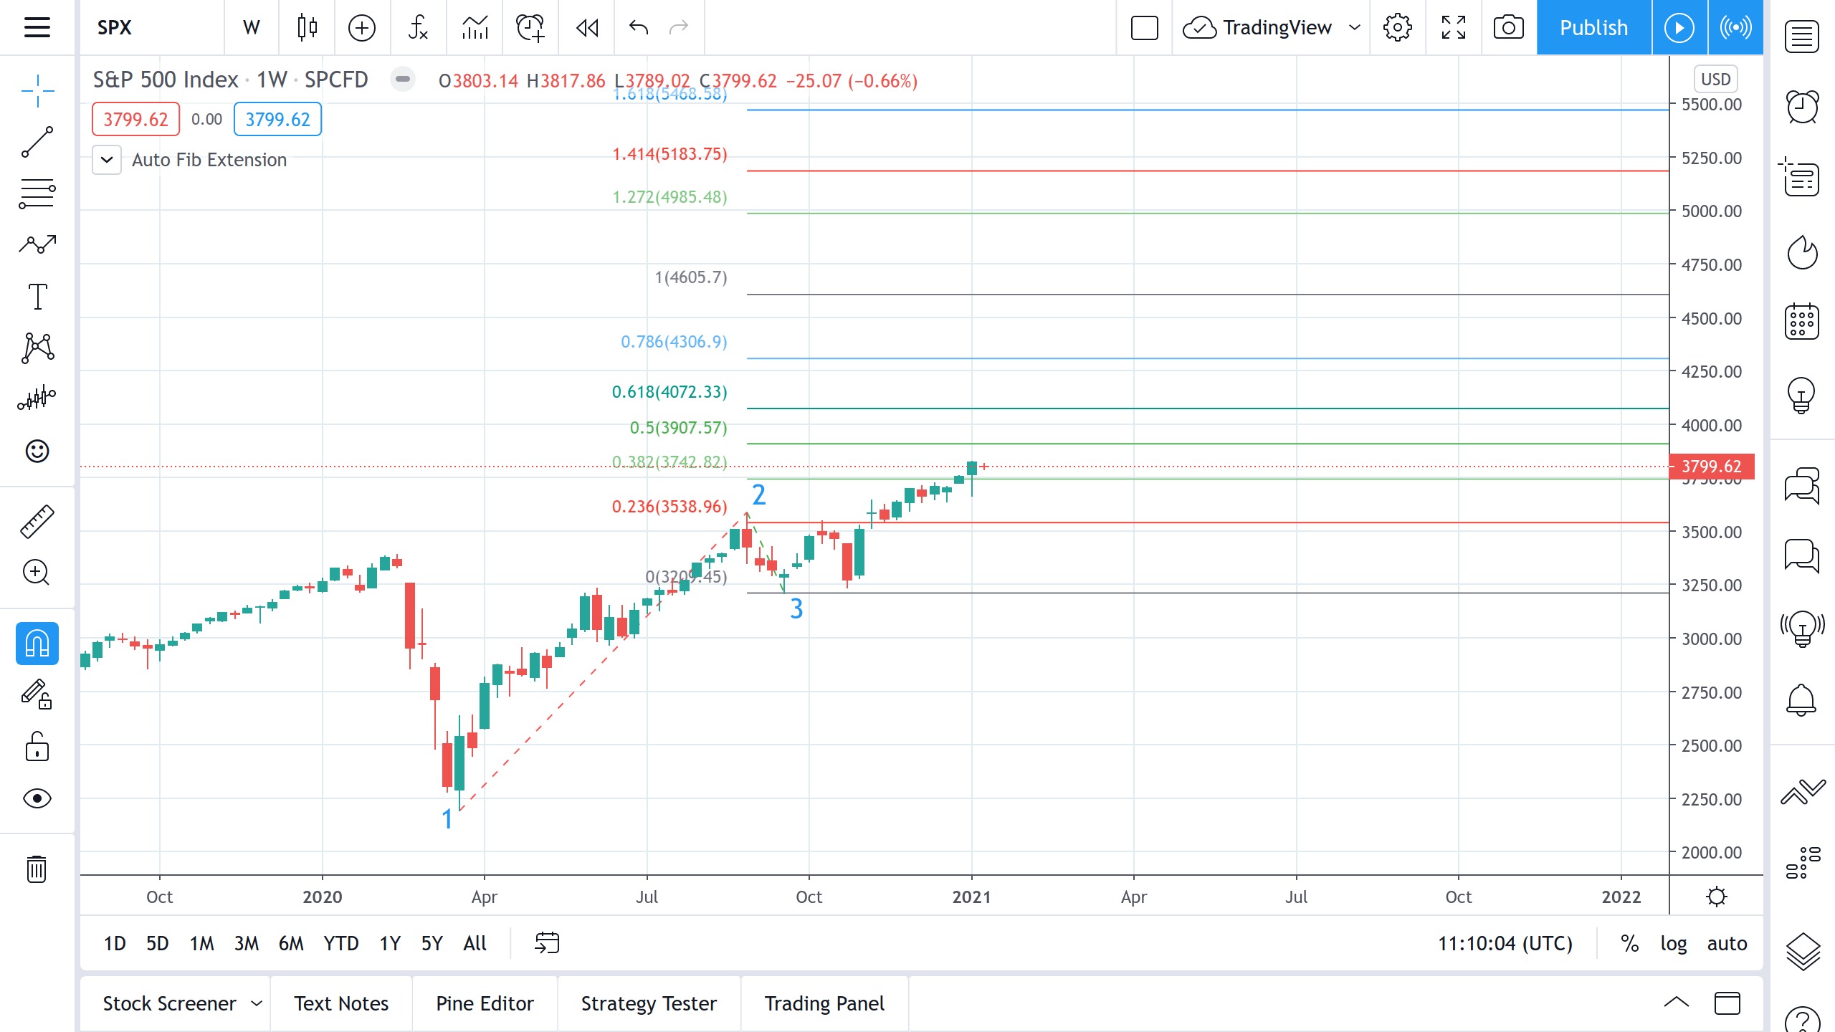
Task: Click the trash icon to remove drawings
Action: tap(37, 869)
